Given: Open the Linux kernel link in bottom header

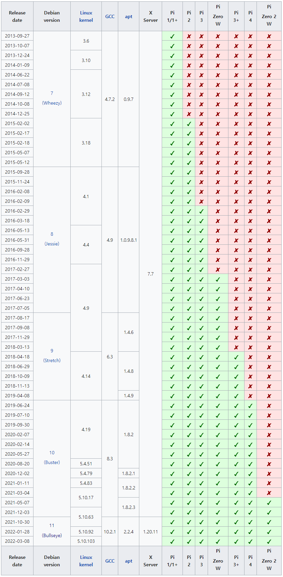Looking at the screenshot, I should coord(86,561).
